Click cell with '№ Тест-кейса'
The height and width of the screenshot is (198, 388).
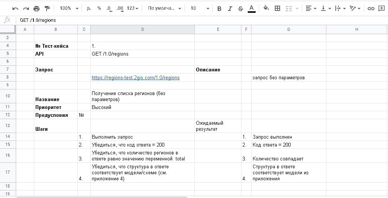click(56, 46)
